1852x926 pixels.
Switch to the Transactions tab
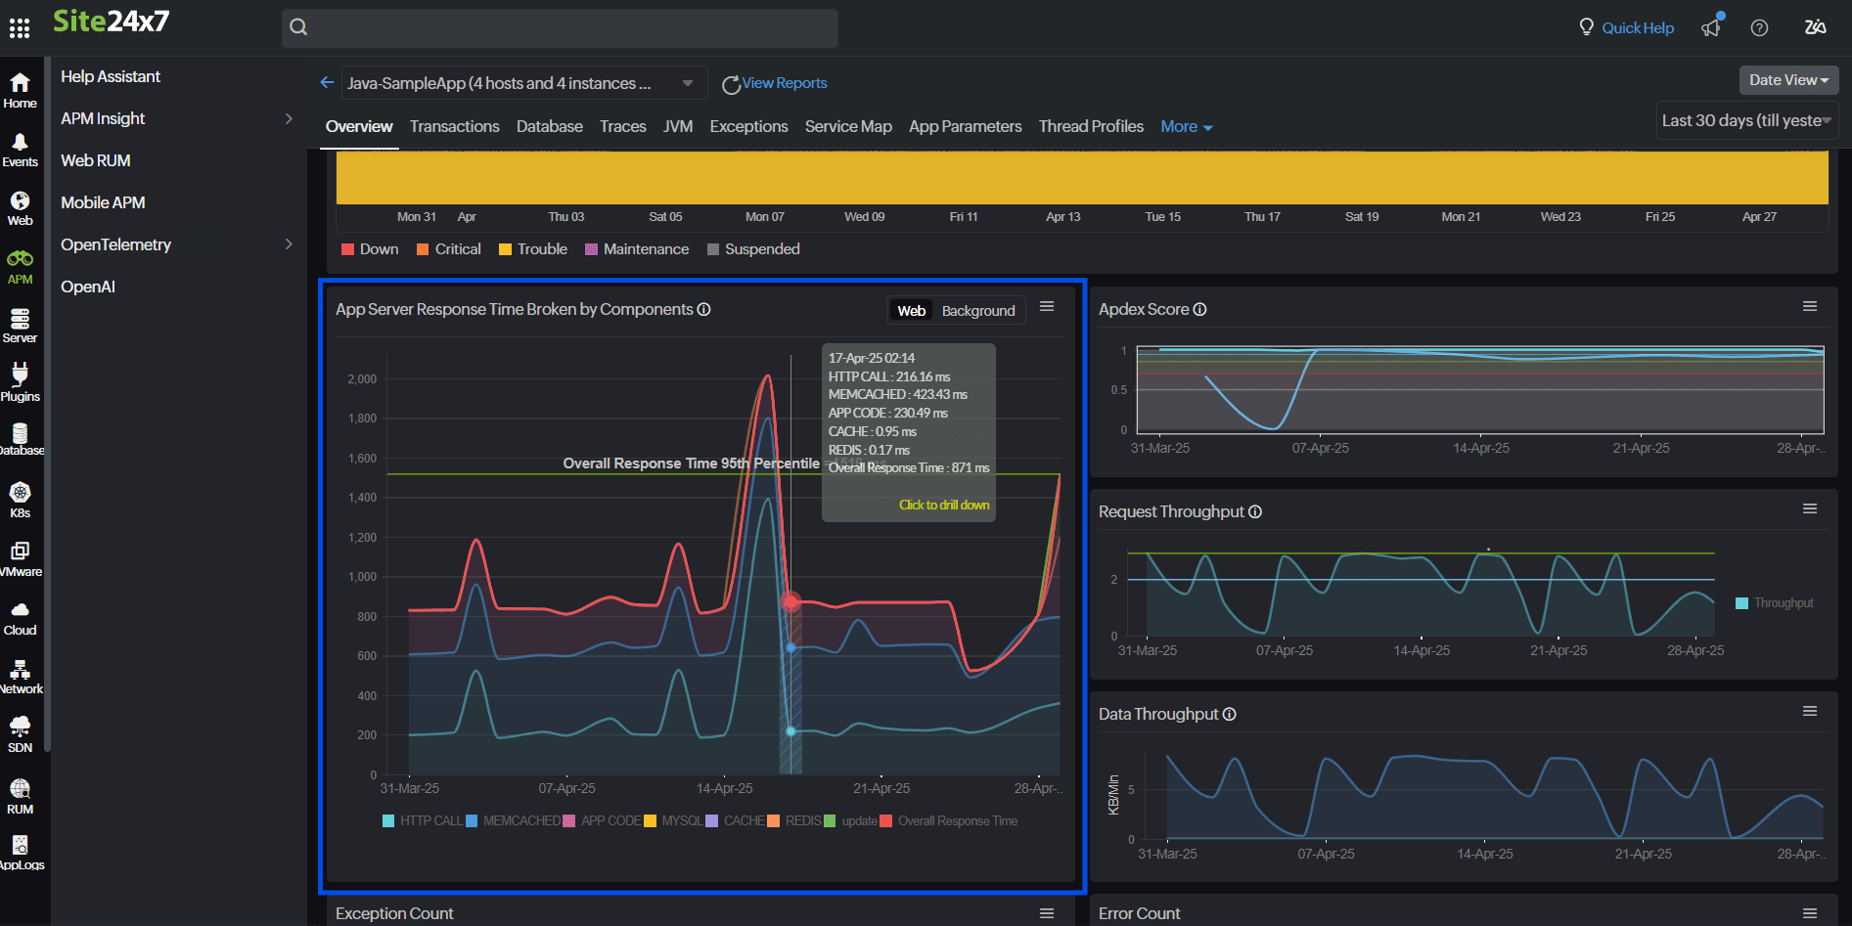coord(454,126)
